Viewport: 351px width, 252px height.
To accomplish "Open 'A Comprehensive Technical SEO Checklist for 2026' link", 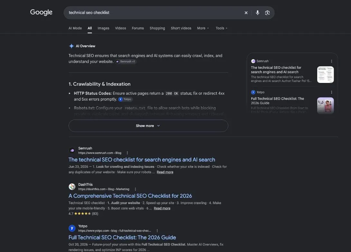I will [130, 196].
